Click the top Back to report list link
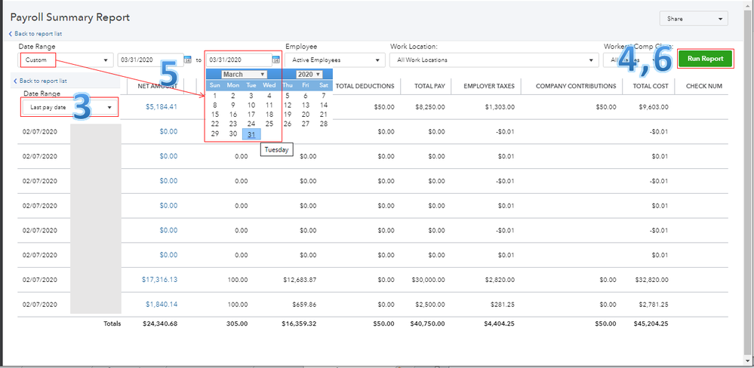 [35, 34]
